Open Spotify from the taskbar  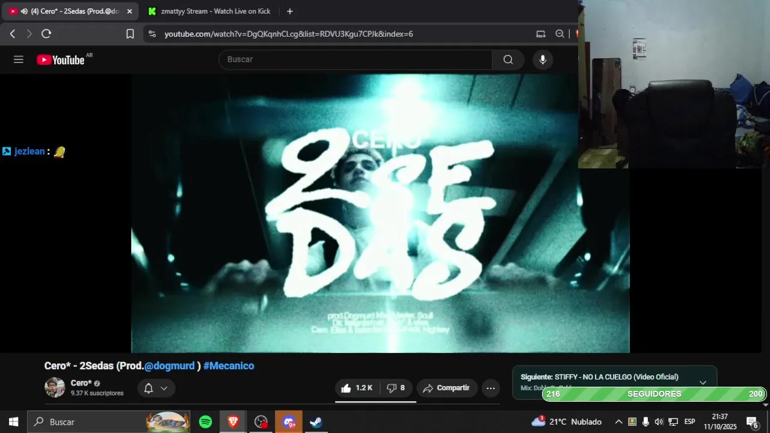[206, 422]
